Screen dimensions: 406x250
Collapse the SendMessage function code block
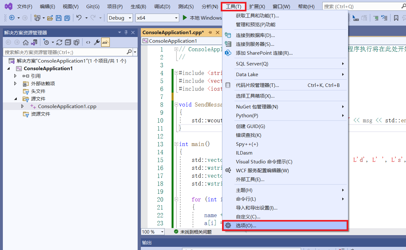pyautogui.click(x=176, y=104)
